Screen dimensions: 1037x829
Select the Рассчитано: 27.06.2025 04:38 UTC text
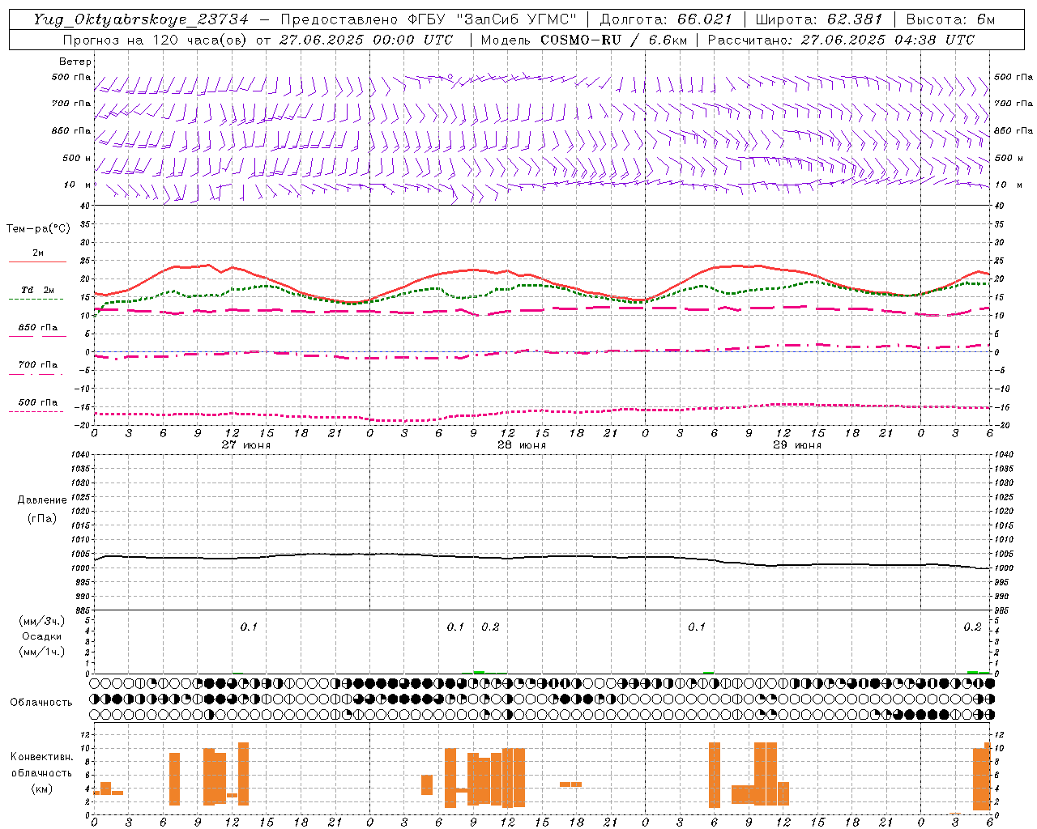pyautogui.click(x=841, y=40)
